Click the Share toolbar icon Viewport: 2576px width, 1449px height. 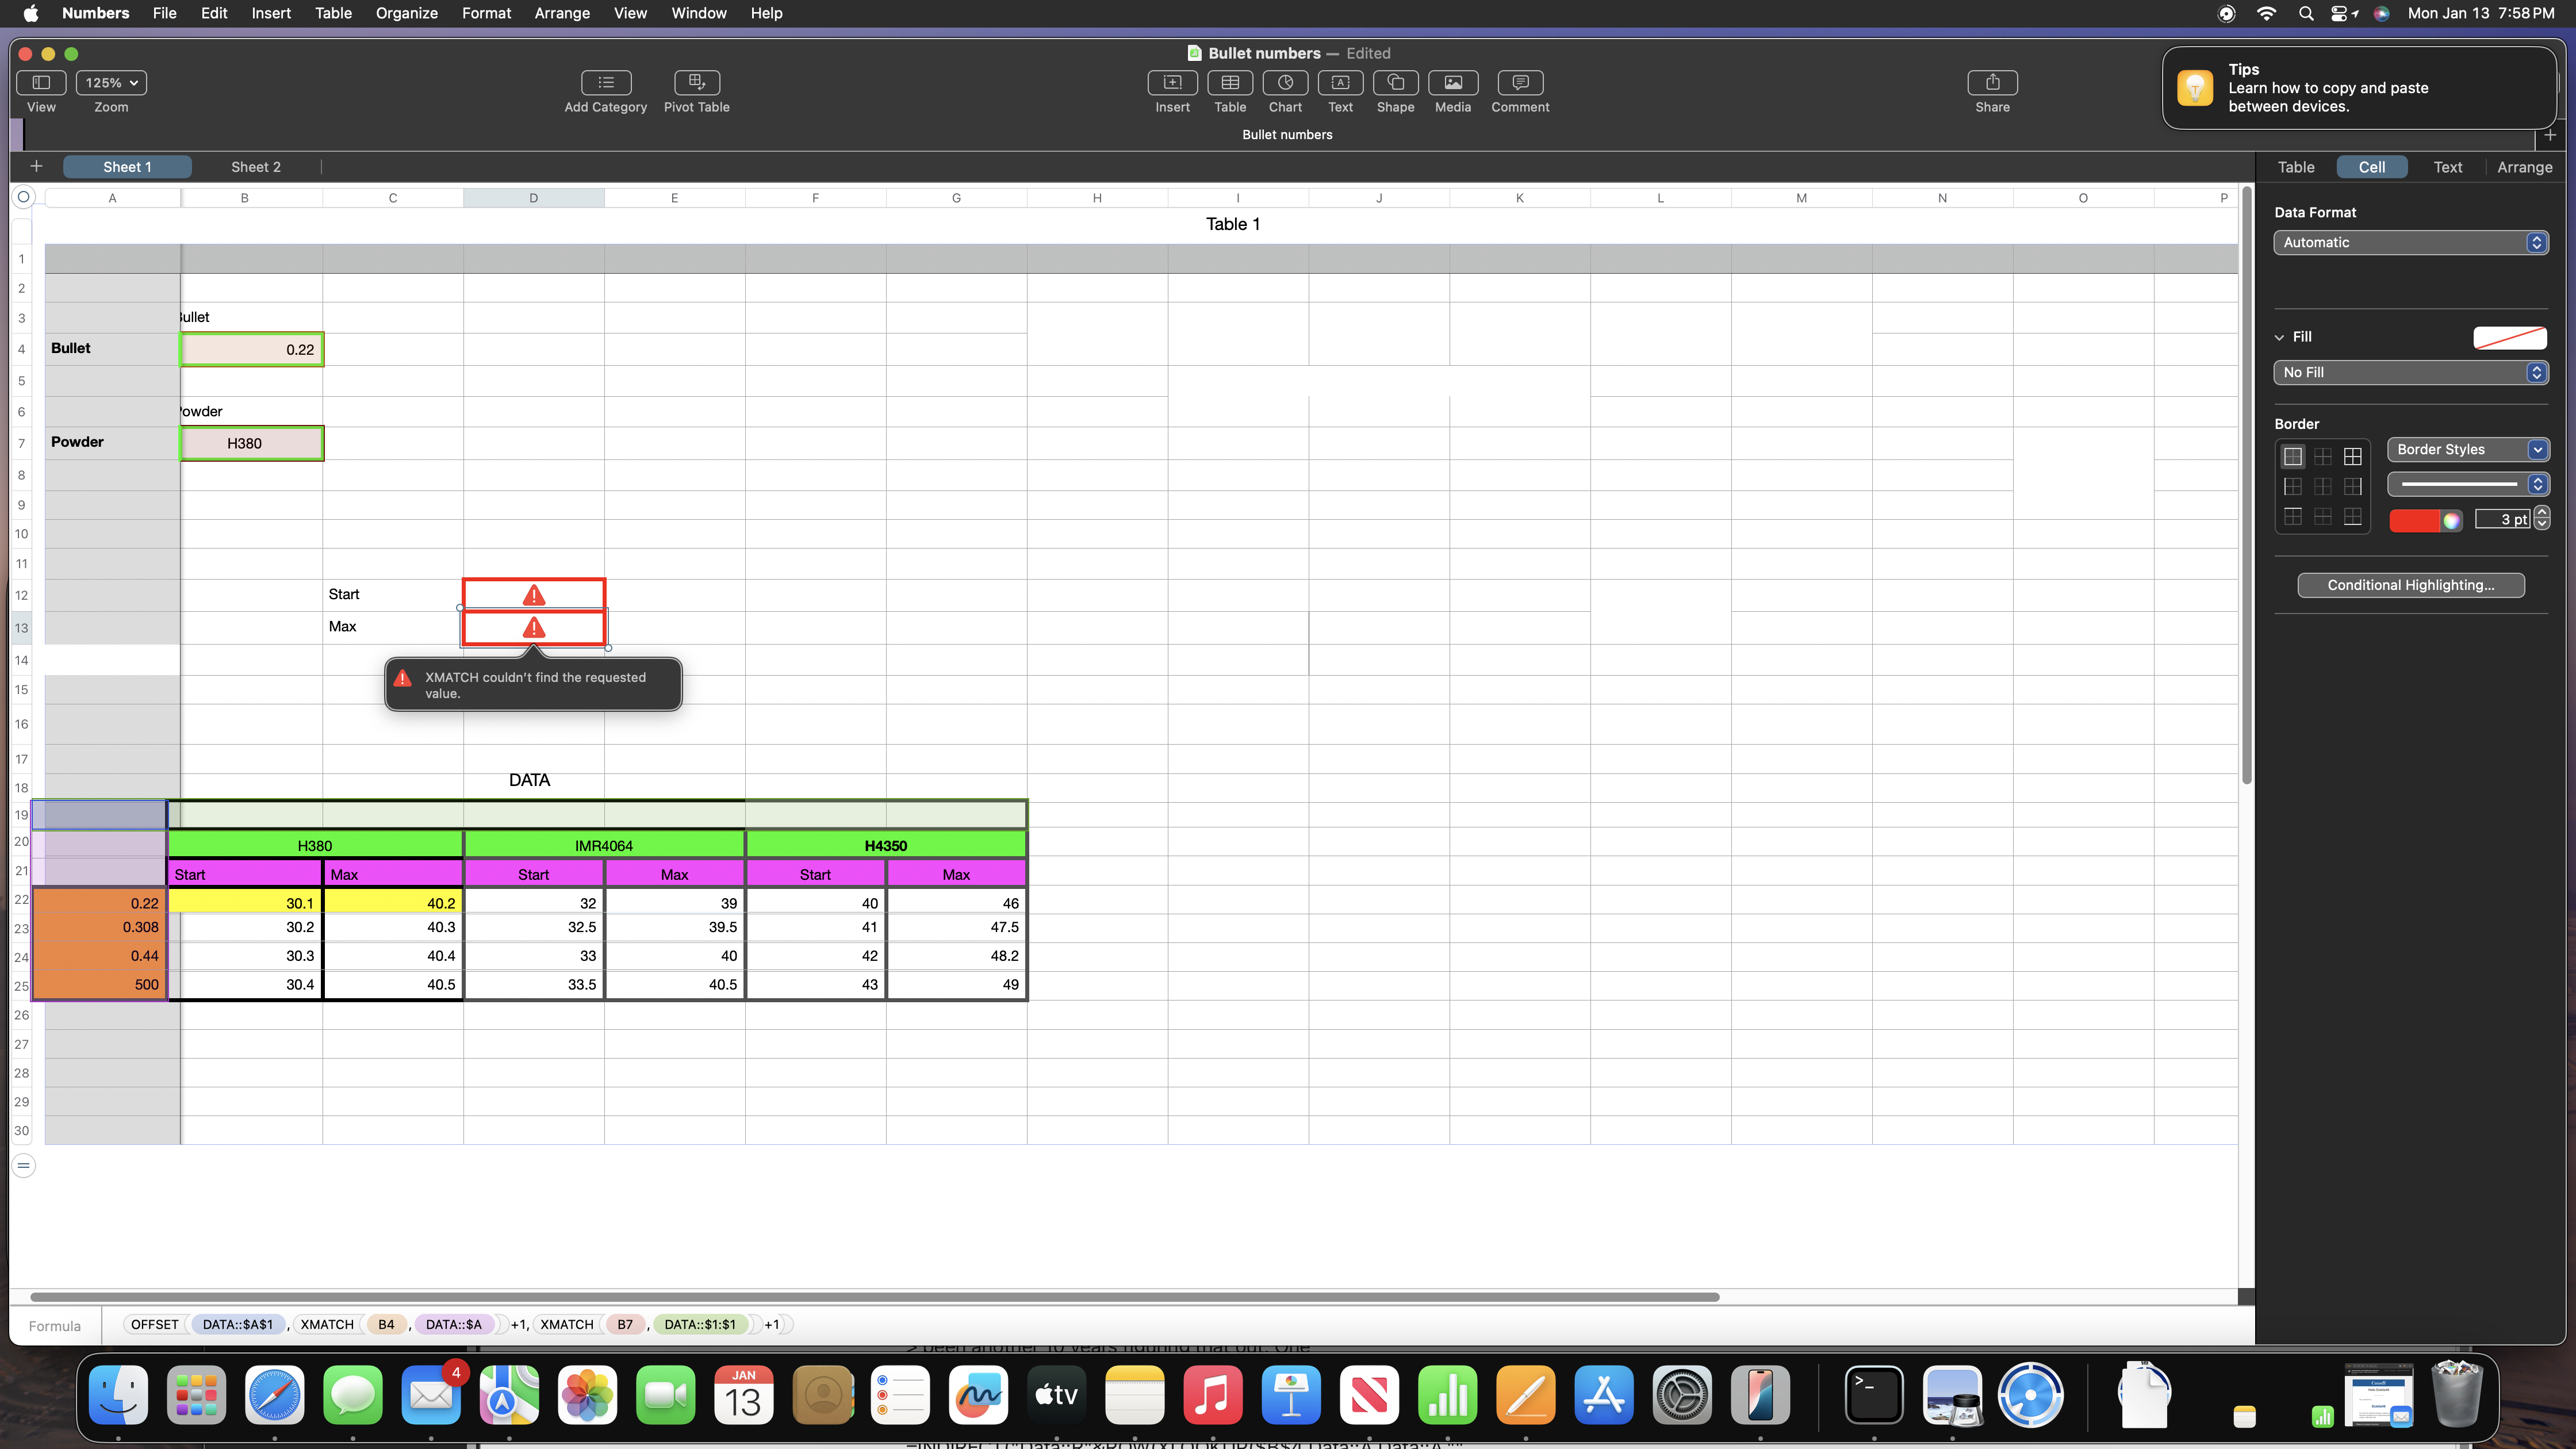[1991, 82]
